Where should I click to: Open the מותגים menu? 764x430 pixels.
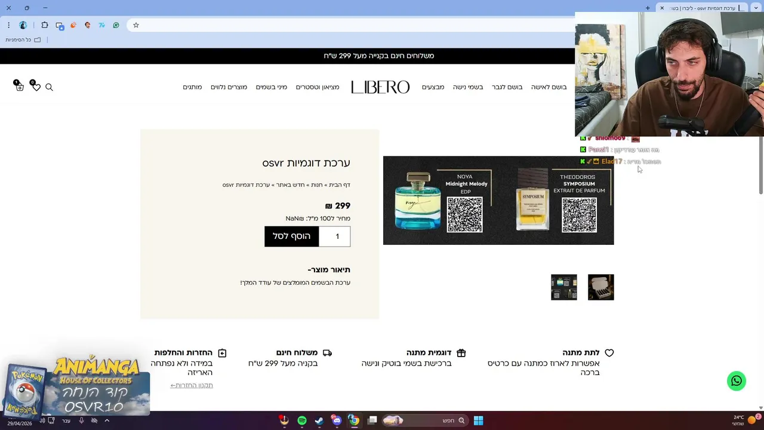coord(192,87)
